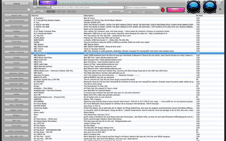Click the SAVED URLS button
Image resolution: width=226 pixels, height=141 pixels.
[x=116, y=12]
